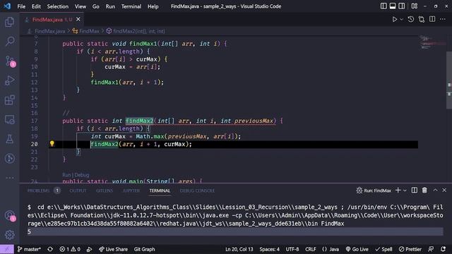Kill the terminal with trash icon
This screenshot has height=254, width=452.
[424, 190]
